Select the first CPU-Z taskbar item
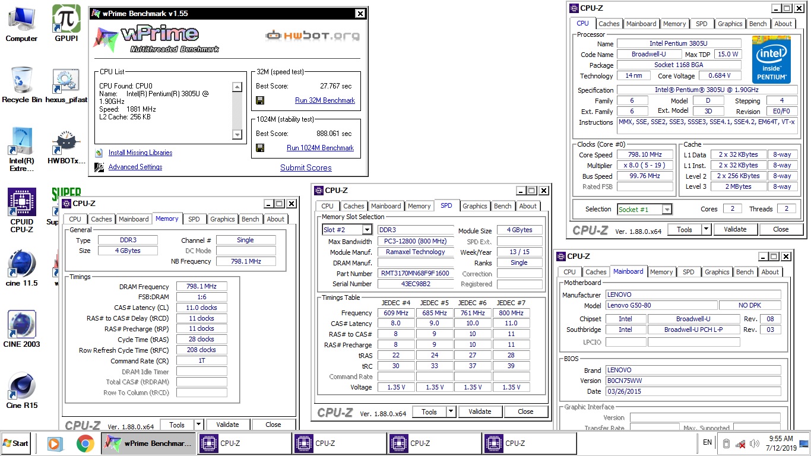 pyautogui.click(x=243, y=444)
